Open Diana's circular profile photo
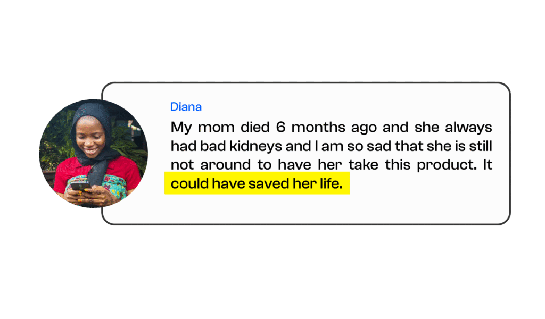Screen dimensions: 545x319 coord(94,153)
